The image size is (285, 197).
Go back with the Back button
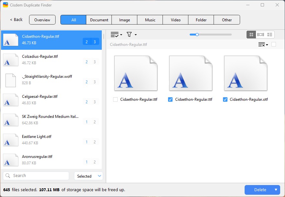16,20
